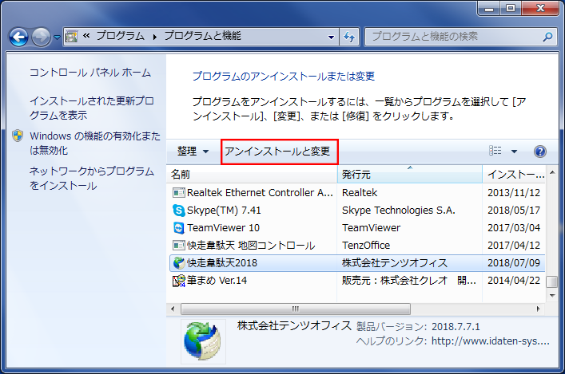The height and width of the screenshot is (374, 565).
Task: Click the horizontal scrollbar thumb
Action: coord(295,308)
